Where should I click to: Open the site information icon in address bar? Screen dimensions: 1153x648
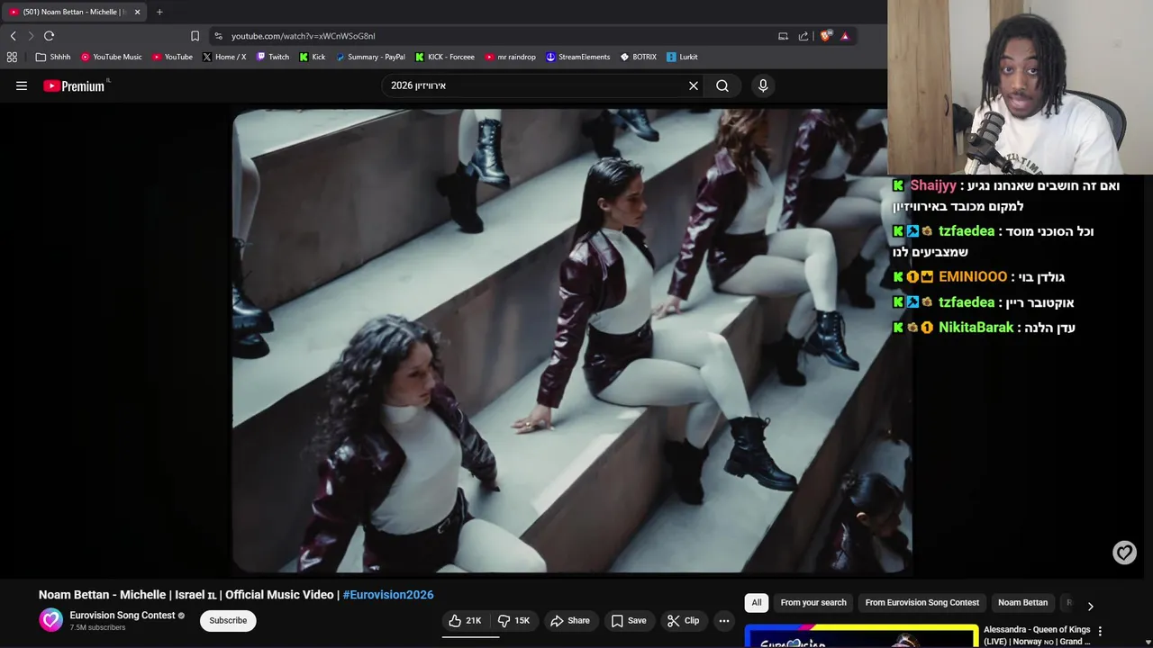pyautogui.click(x=218, y=36)
